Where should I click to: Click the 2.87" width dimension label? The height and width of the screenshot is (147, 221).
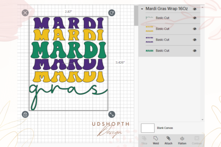[68, 12]
